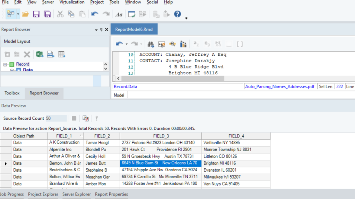Click the Source Record Count input field
Image resolution: width=355 pixels, height=199 pixels.
pyautogui.click(x=56, y=118)
